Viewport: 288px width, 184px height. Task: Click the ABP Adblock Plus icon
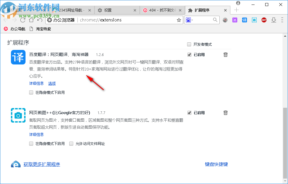pyautogui.click(x=264, y=20)
